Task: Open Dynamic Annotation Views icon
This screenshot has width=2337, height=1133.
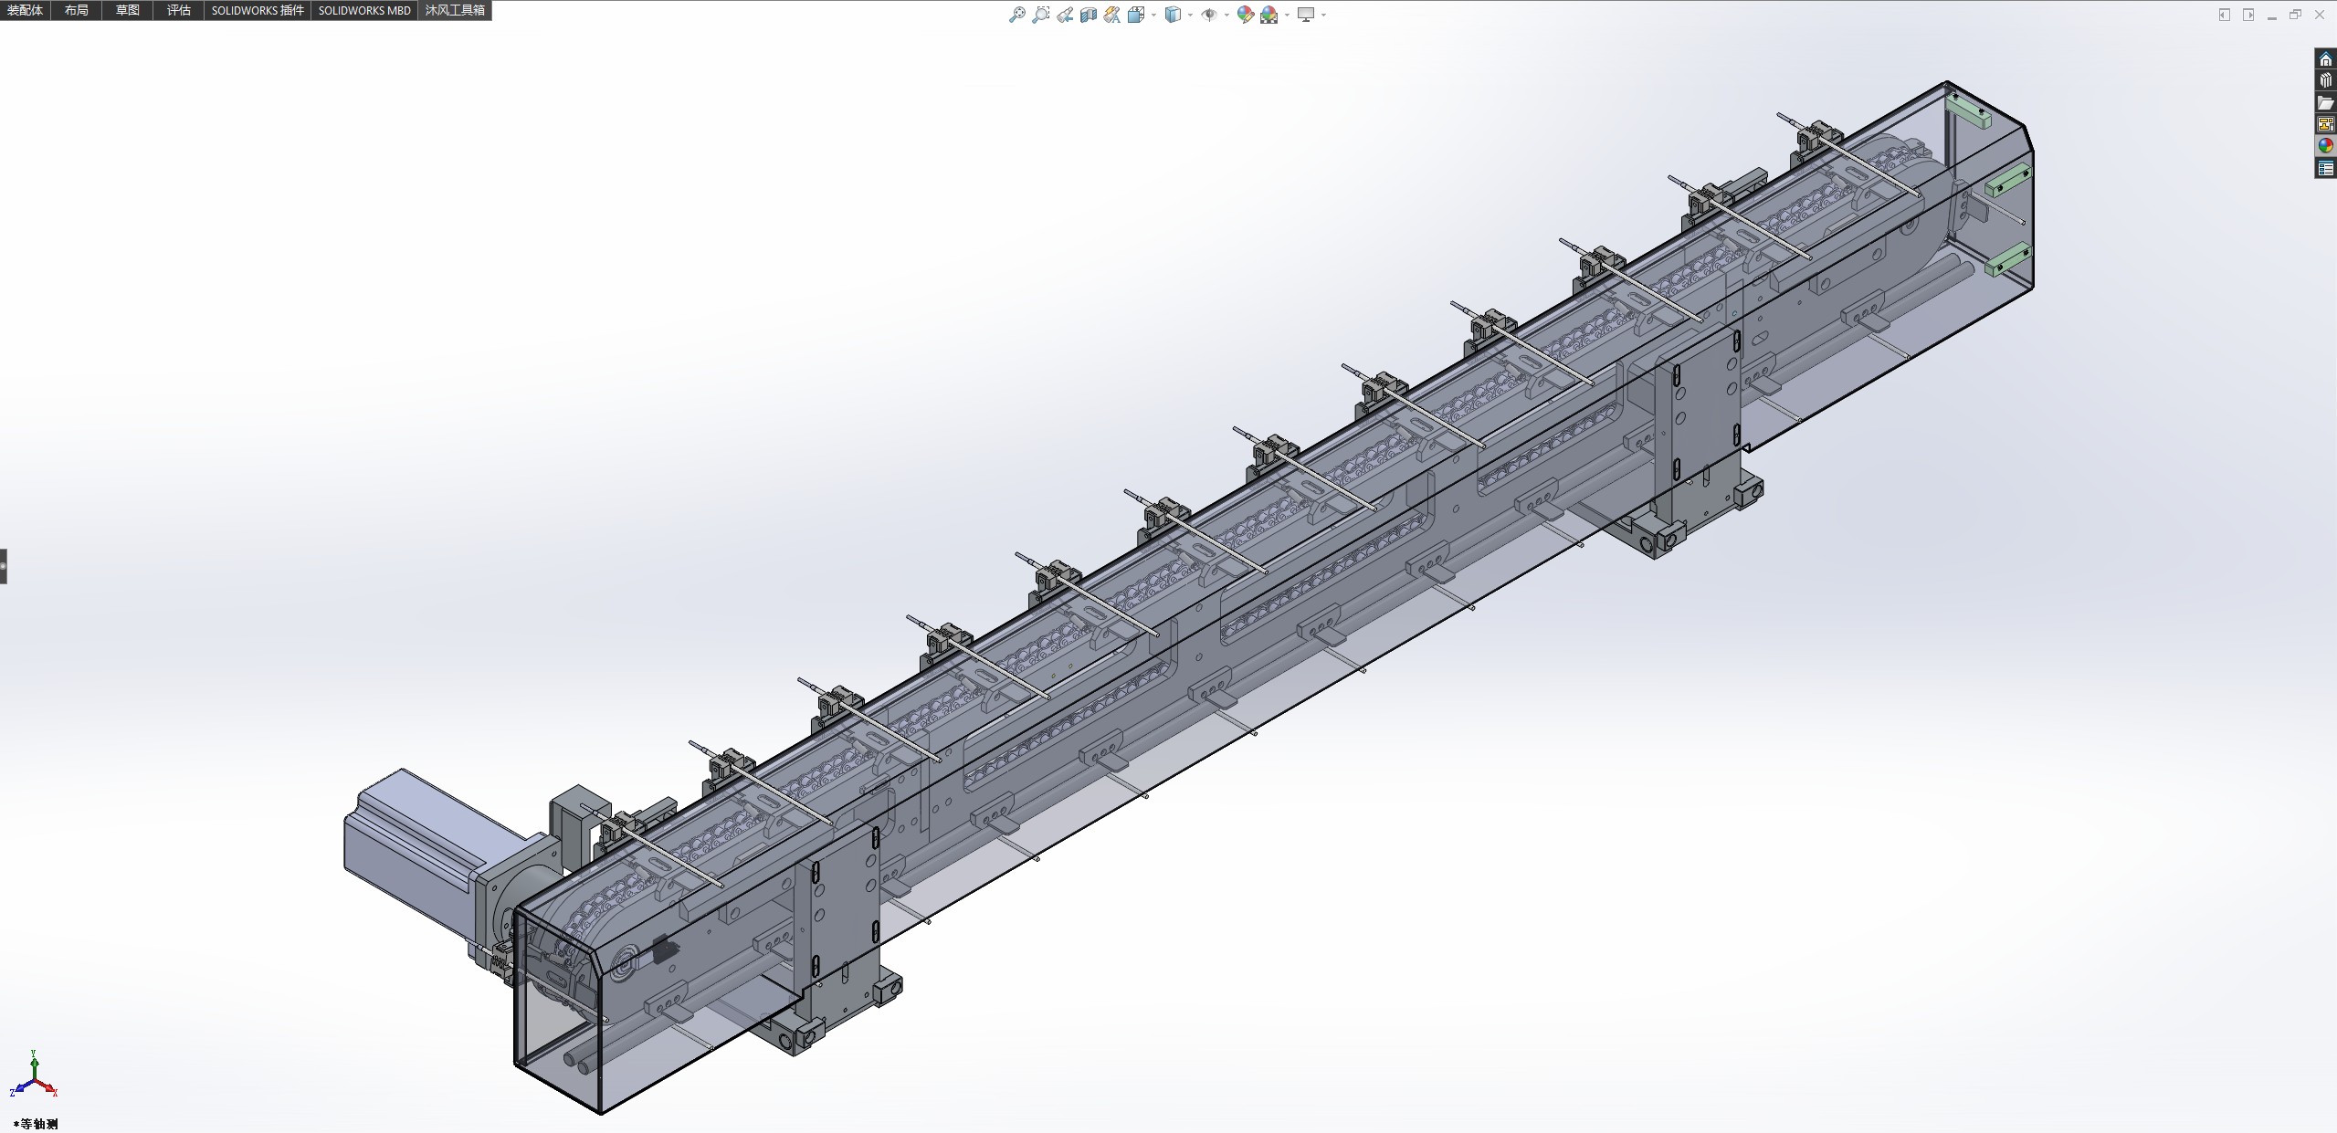Action: pyautogui.click(x=1111, y=15)
